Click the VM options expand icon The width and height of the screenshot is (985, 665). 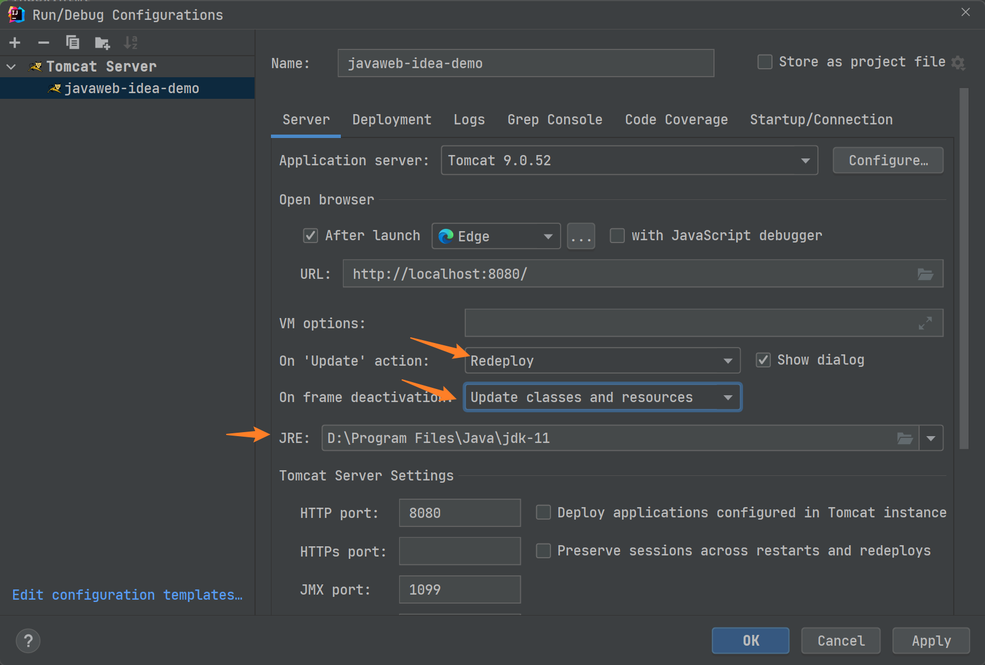[x=925, y=323]
